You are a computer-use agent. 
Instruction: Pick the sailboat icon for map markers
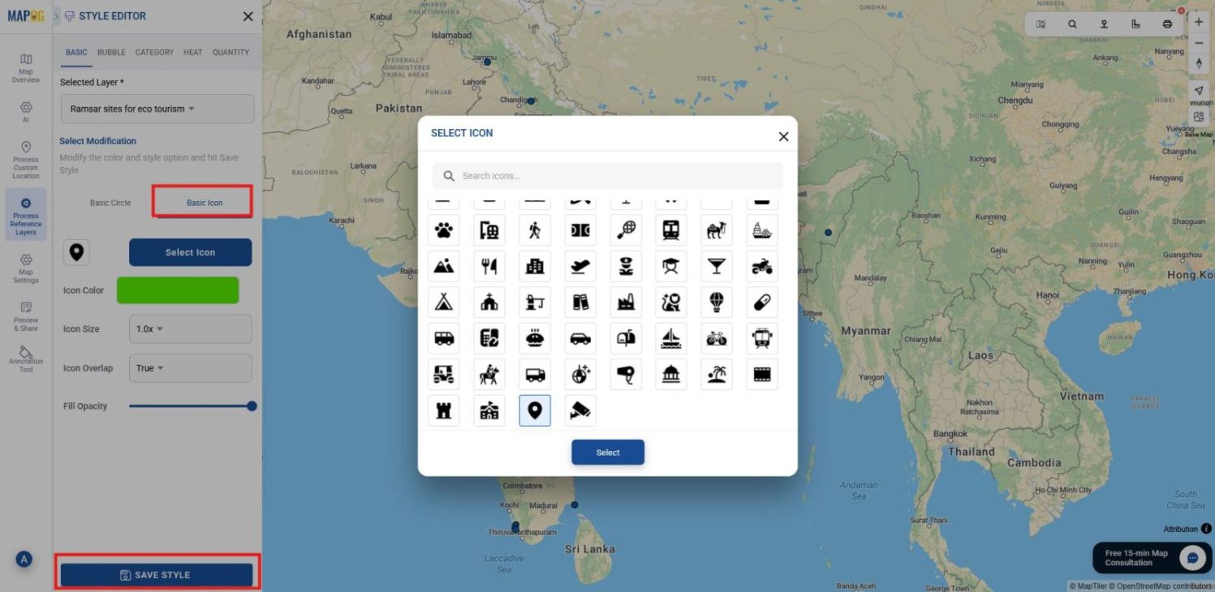click(671, 338)
